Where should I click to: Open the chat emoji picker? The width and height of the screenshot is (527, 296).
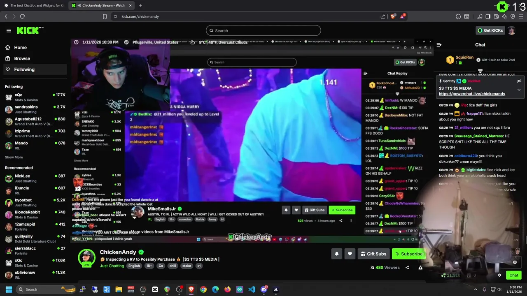515,262
